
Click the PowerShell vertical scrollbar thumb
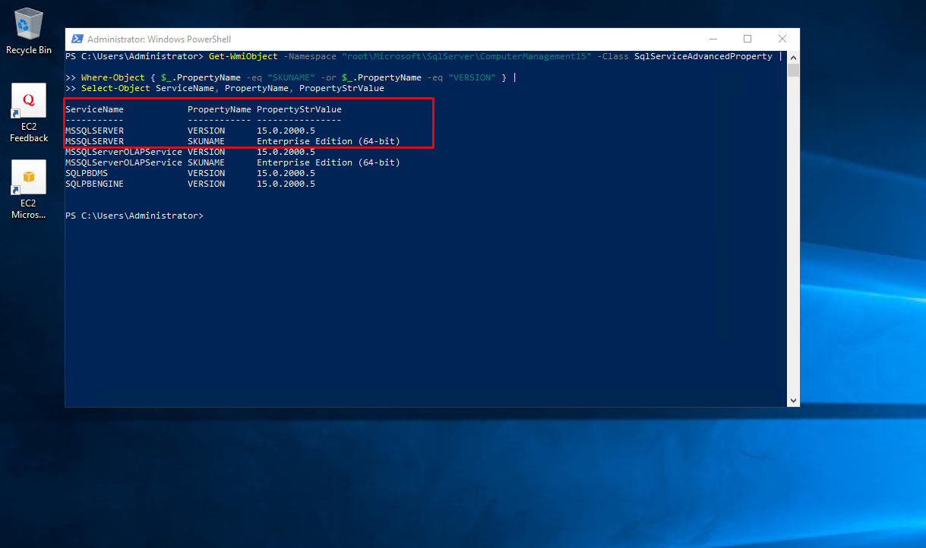[x=793, y=71]
